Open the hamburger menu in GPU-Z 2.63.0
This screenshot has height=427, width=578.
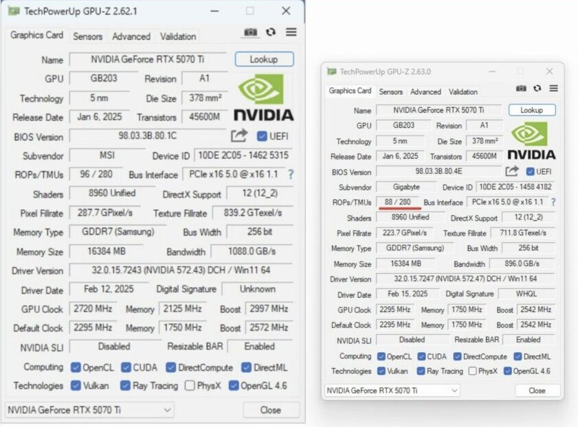coord(553,89)
